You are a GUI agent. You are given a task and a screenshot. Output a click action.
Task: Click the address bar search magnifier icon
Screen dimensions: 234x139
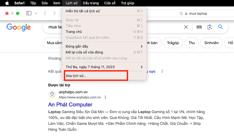click(181, 13)
